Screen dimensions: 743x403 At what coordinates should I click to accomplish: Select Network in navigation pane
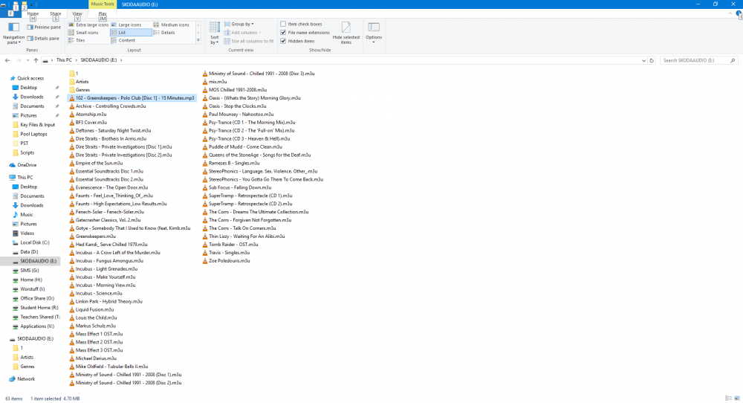pyautogui.click(x=26, y=378)
